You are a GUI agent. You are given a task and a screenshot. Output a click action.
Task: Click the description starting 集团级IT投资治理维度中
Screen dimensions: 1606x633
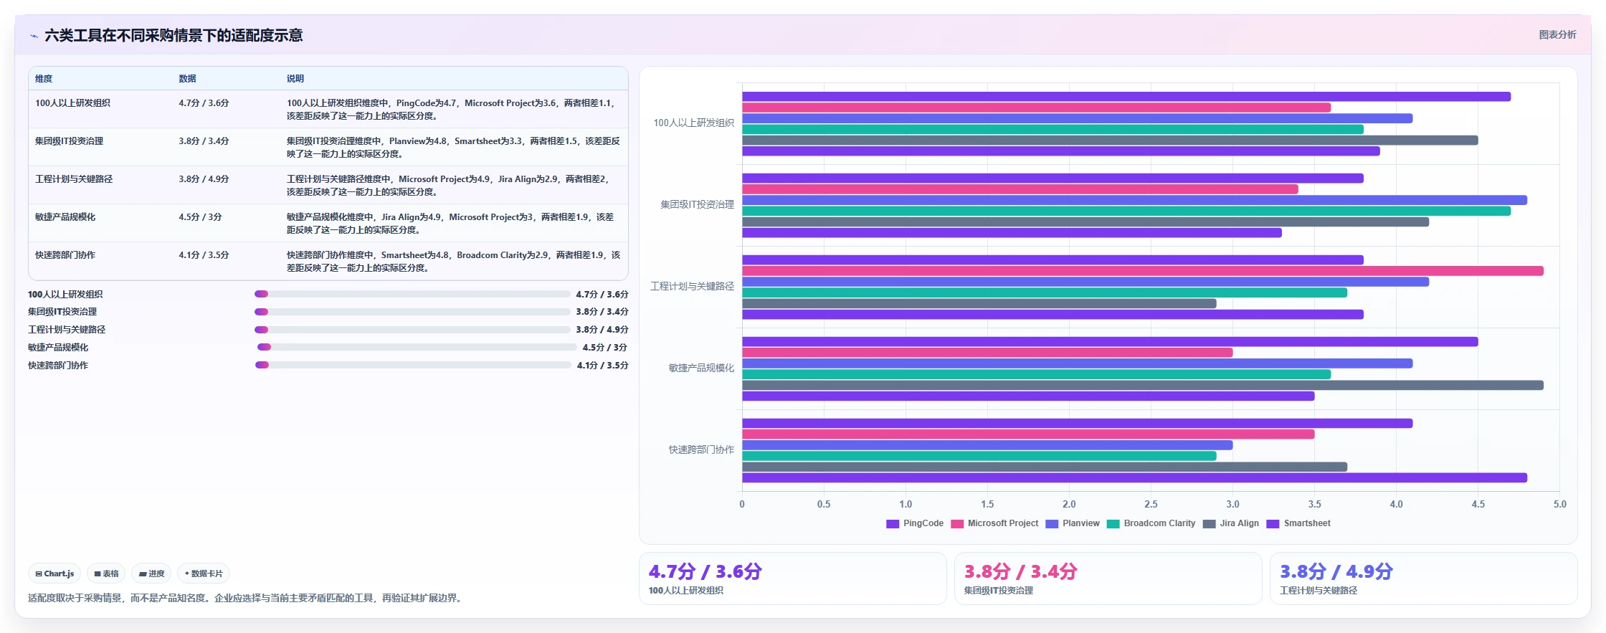[x=453, y=148]
